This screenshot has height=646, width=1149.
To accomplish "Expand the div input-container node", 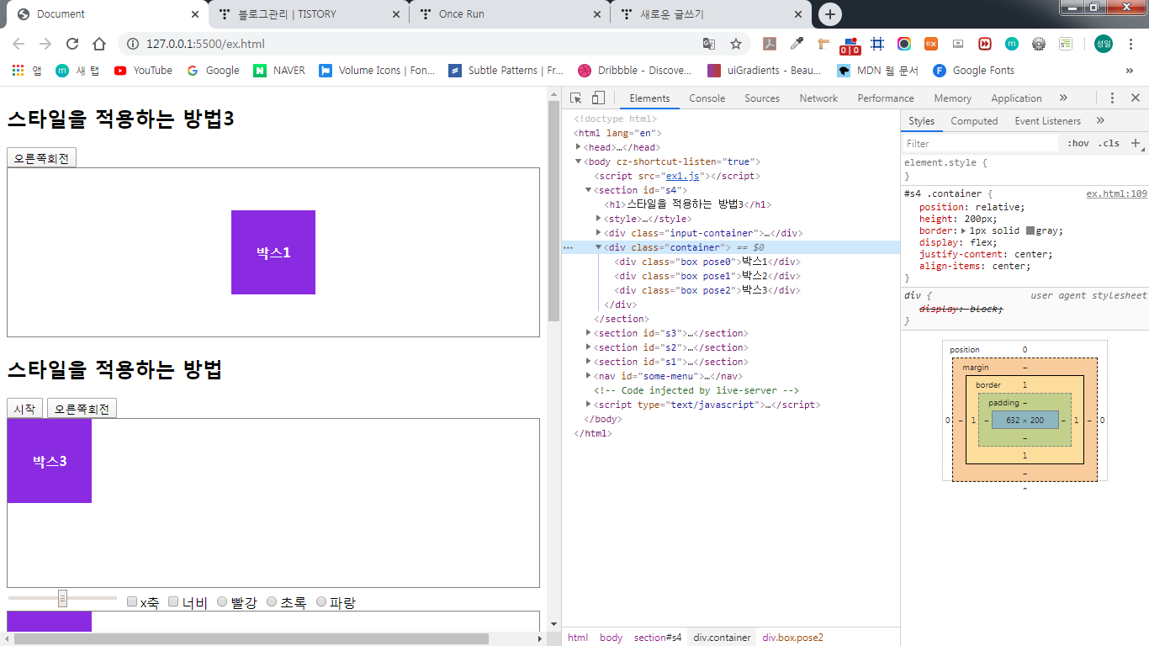I will pyautogui.click(x=598, y=233).
